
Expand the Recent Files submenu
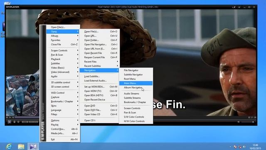coord(100,62)
